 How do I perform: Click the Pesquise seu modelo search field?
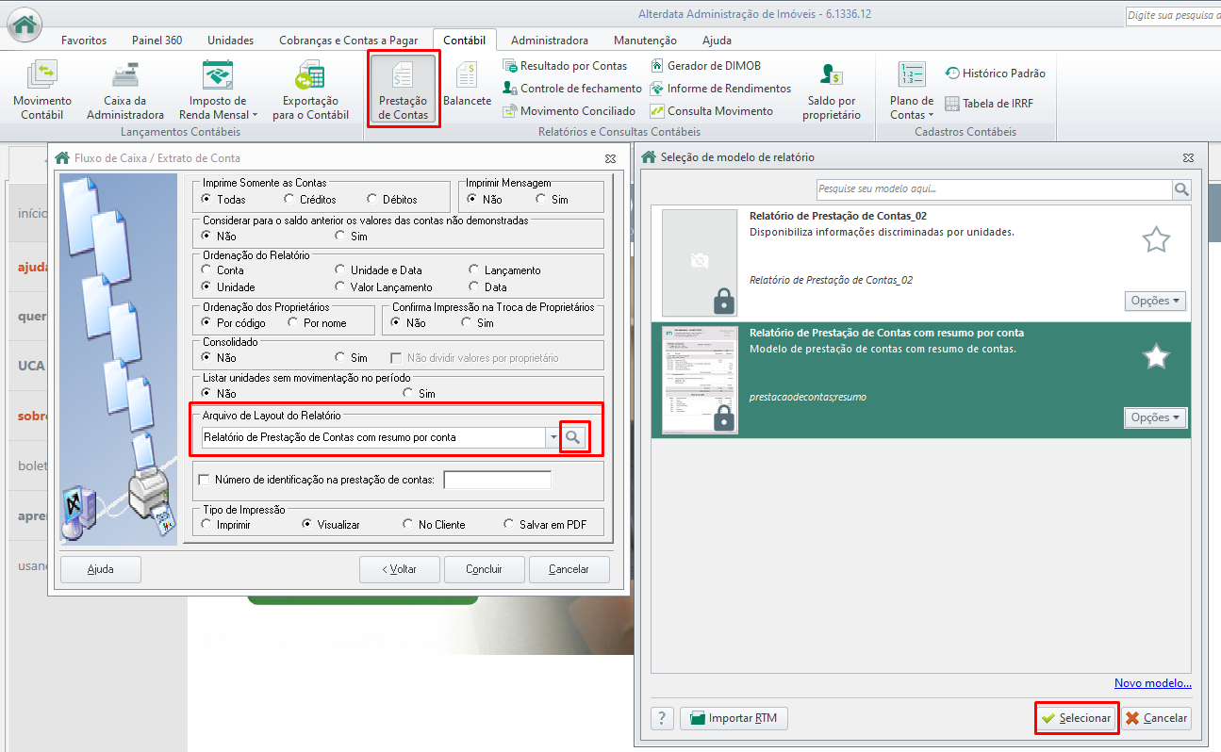click(x=994, y=189)
